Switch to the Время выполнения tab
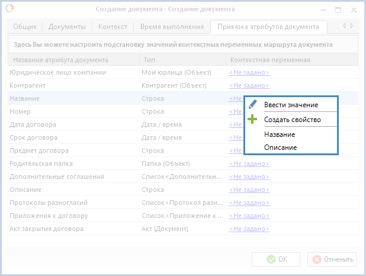The width and height of the screenshot is (366, 276). click(171, 27)
